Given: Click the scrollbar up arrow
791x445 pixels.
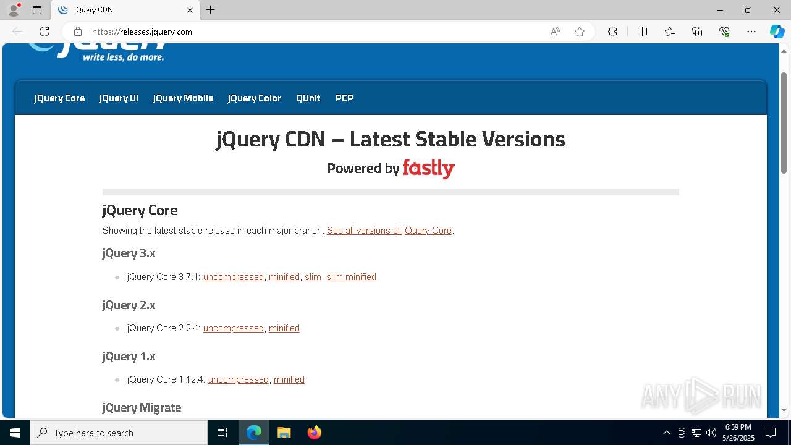Looking at the screenshot, I should [784, 51].
